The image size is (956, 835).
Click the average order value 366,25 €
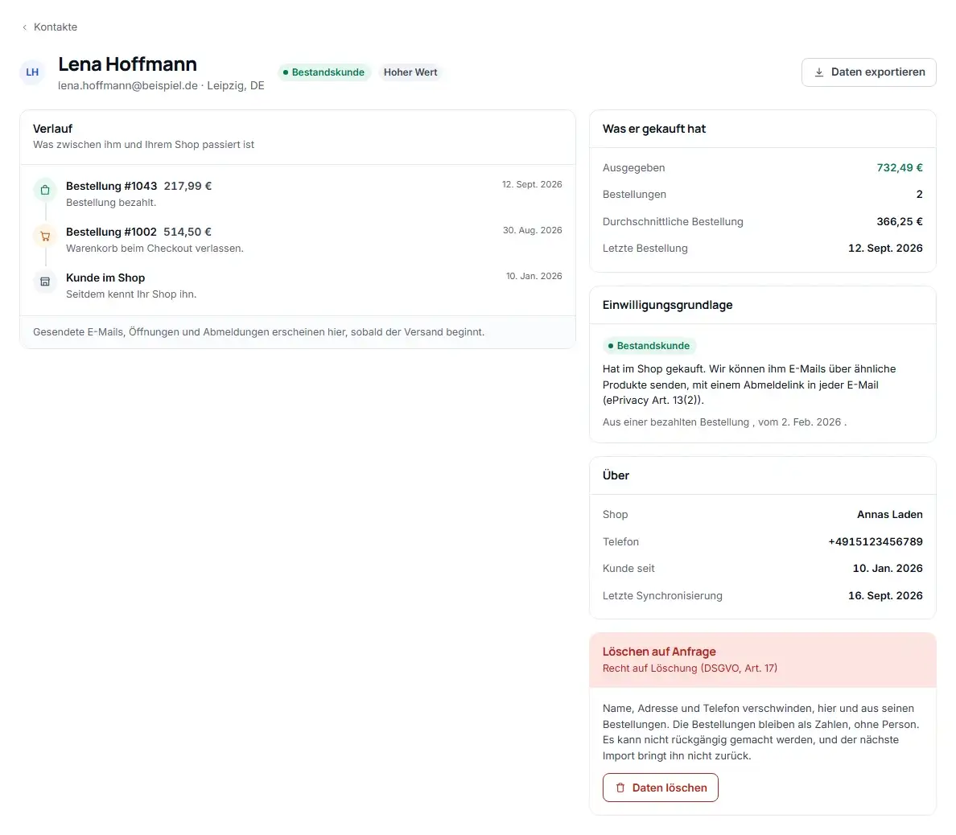click(x=900, y=222)
